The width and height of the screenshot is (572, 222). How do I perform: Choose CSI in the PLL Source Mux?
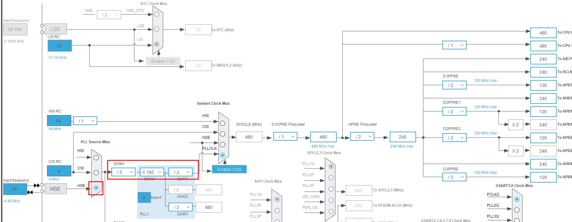coord(96,173)
